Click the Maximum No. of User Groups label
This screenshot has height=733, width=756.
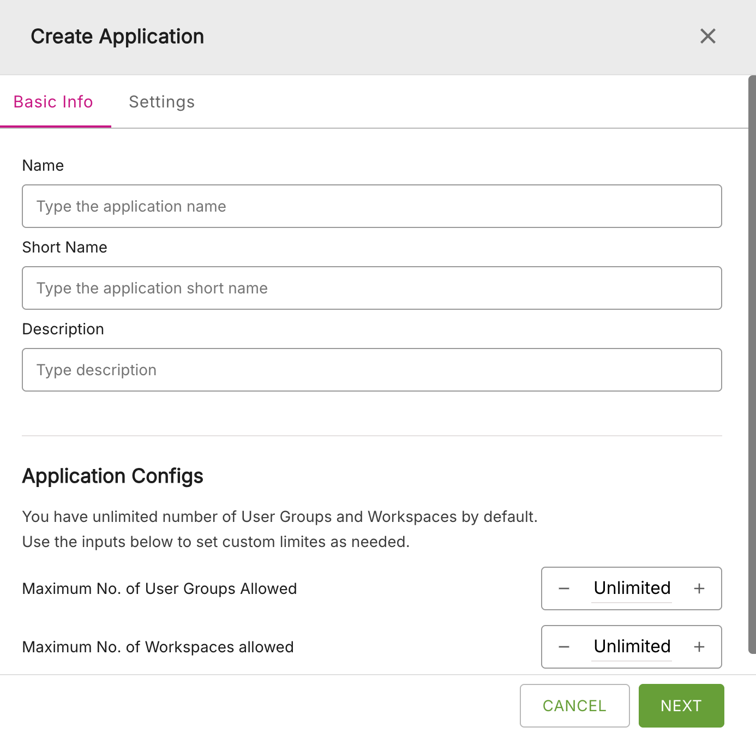coord(159,588)
